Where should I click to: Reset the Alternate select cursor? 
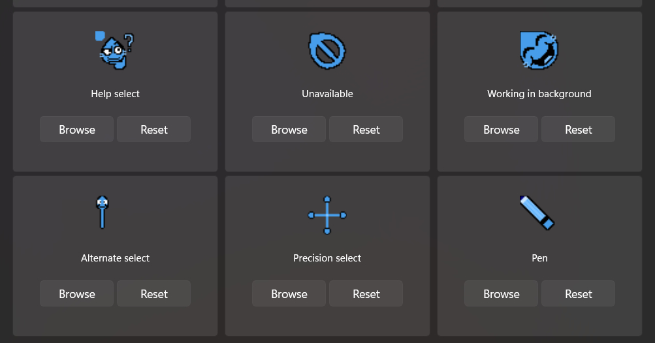click(154, 293)
